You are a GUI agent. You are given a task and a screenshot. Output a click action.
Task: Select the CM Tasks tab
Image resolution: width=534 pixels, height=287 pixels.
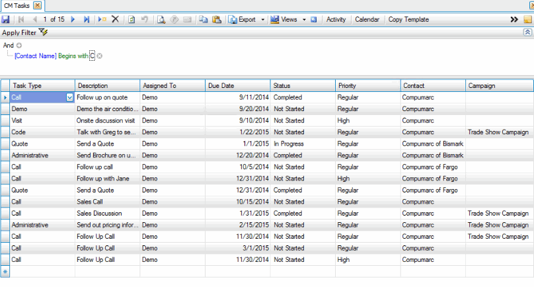(15, 5)
